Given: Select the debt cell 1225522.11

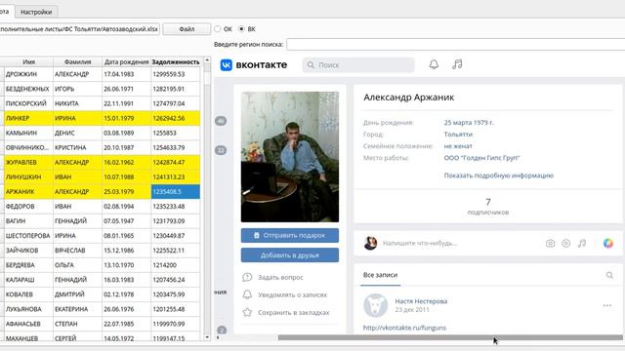Looking at the screenshot, I should tap(176, 251).
